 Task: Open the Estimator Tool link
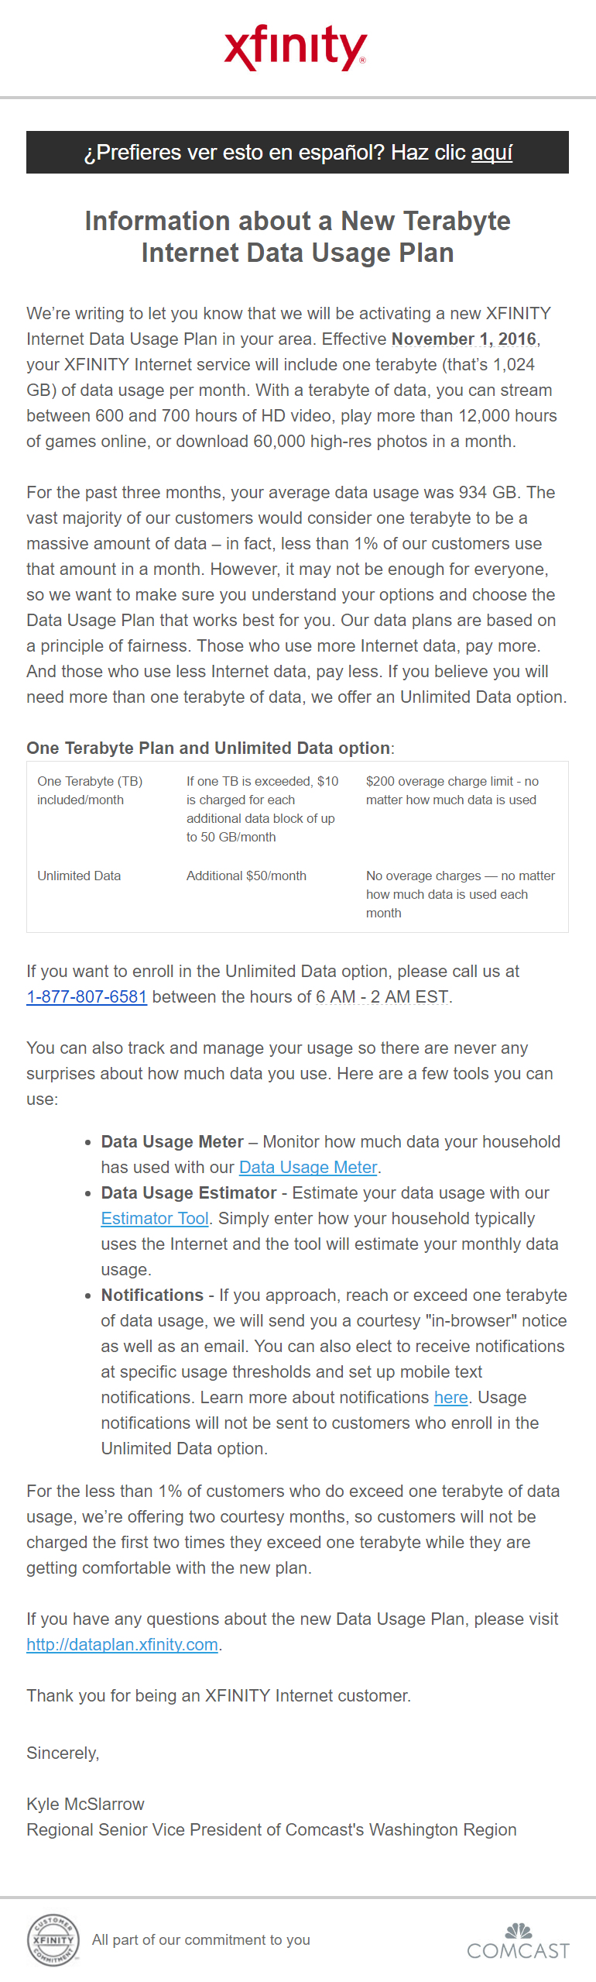coord(155,1218)
